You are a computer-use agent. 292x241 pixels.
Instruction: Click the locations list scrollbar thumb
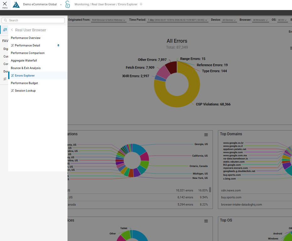(x=210, y=190)
